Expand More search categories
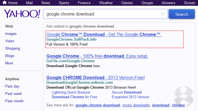This screenshot has width=198, height=111. click(x=9, y=63)
